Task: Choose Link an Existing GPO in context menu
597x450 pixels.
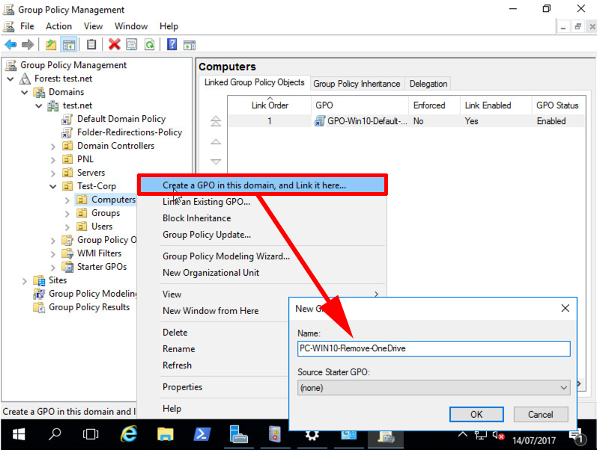Action: click(x=262, y=202)
